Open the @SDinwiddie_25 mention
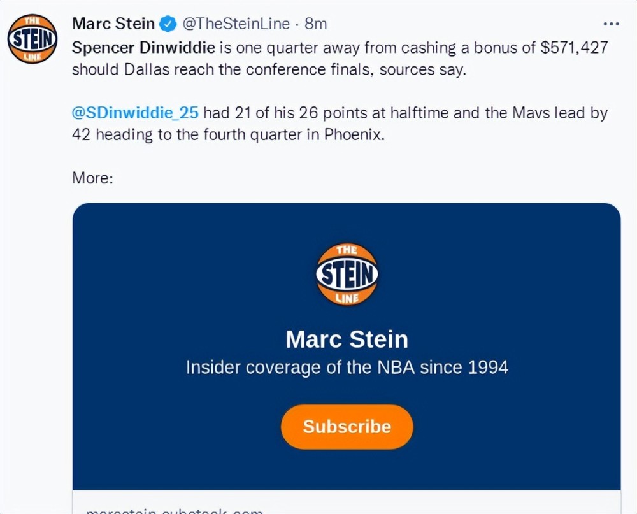Screen dimensions: 637x514 pyautogui.click(x=135, y=113)
